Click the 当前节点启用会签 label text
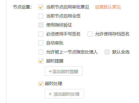This screenshot has height=103, width=139. 63,16
